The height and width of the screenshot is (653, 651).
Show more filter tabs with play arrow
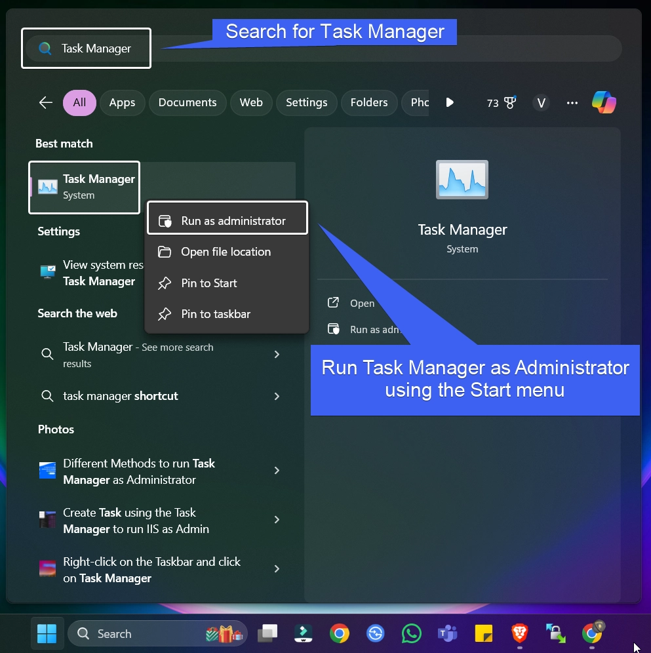coord(450,102)
